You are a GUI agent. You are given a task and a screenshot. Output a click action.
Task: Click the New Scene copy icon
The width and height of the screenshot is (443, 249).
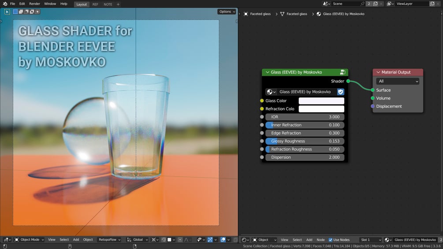click(376, 4)
